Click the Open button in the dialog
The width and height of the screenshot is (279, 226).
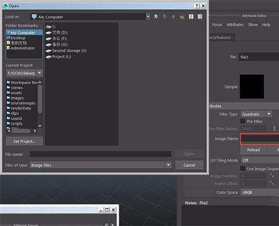189,154
